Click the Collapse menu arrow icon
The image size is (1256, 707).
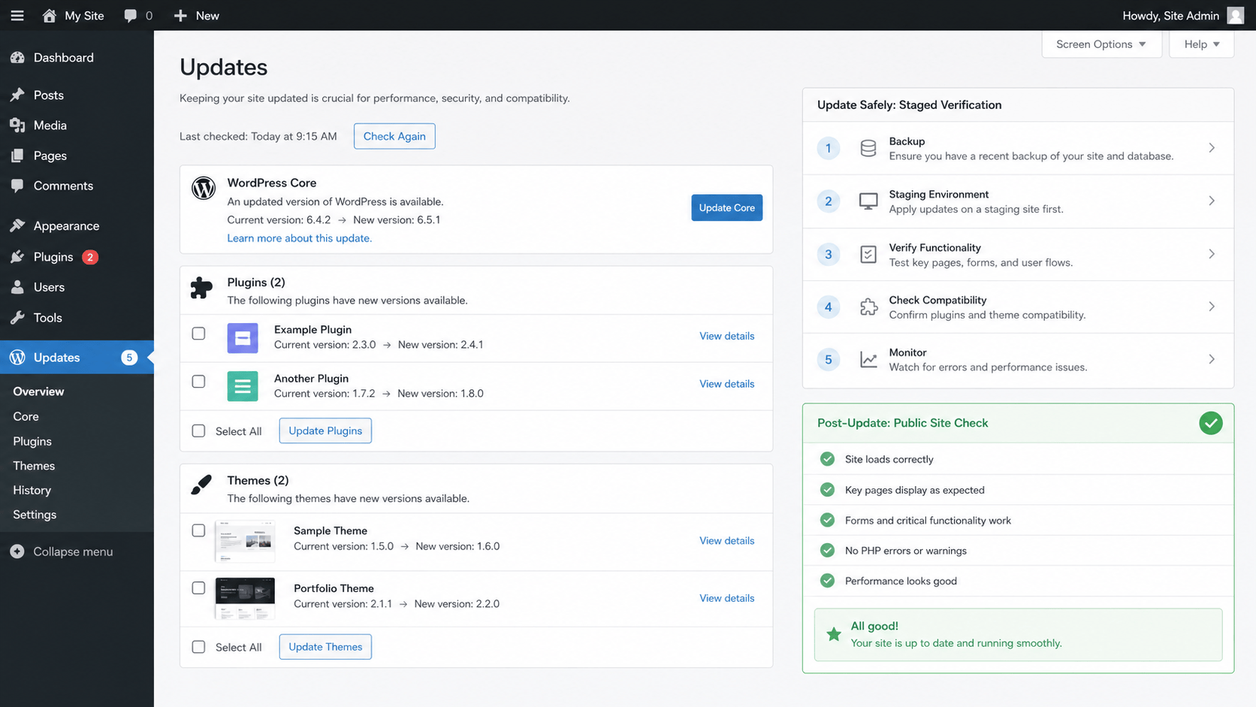pyautogui.click(x=17, y=551)
